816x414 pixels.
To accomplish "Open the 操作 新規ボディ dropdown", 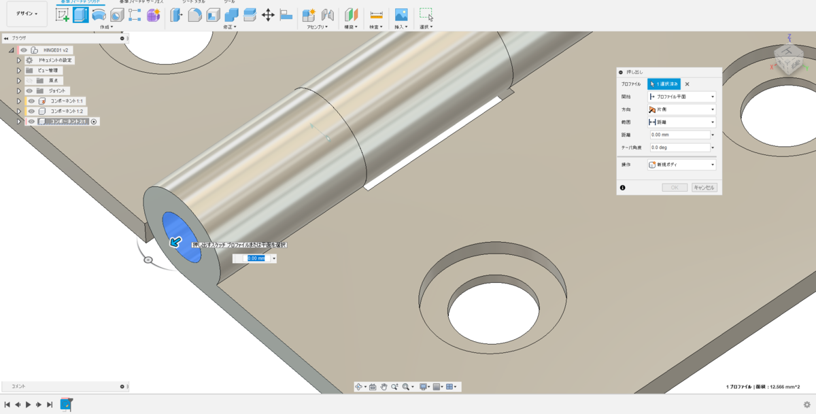I will [682, 165].
